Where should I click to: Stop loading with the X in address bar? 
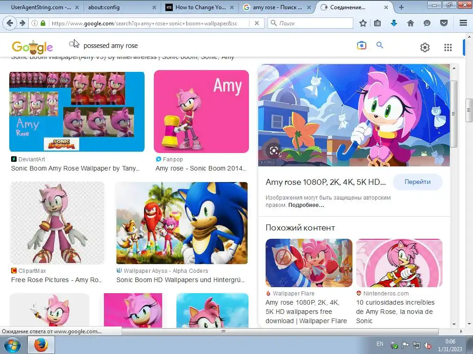pyautogui.click(x=257, y=23)
